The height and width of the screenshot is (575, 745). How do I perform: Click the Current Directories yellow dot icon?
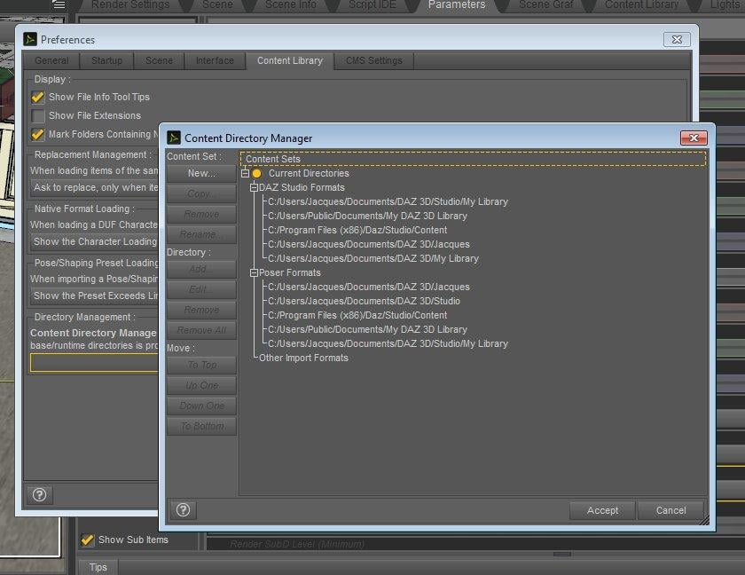click(256, 173)
